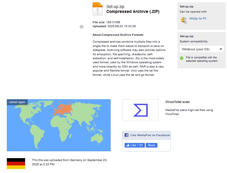This screenshot has width=227, height=173.
Task: Open the Windows (your OS) compatibility dropdown
Action: [201, 49]
